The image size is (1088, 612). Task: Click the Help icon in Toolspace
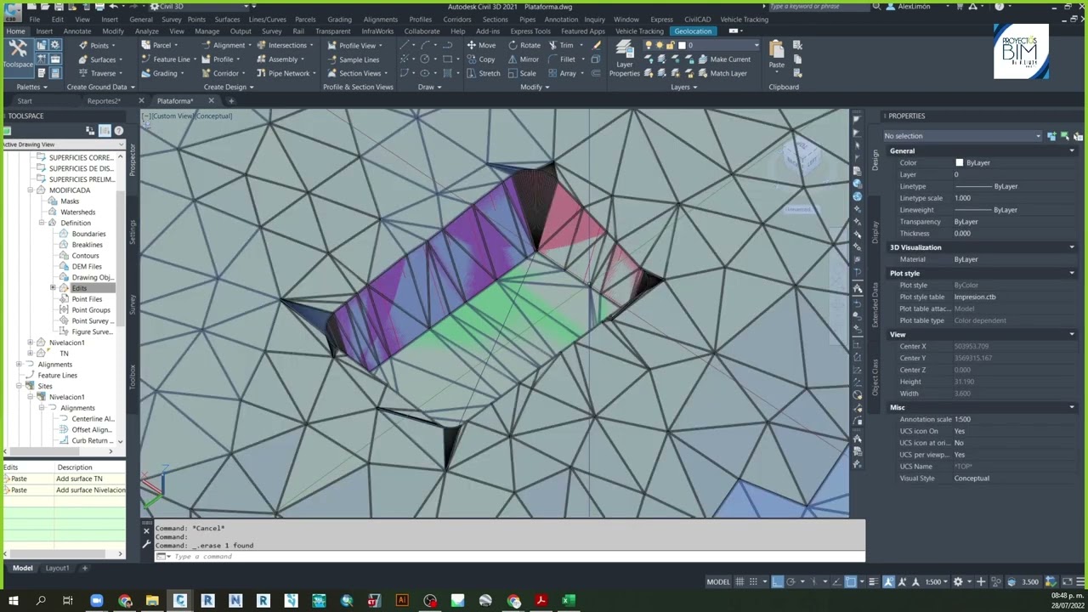(118, 130)
